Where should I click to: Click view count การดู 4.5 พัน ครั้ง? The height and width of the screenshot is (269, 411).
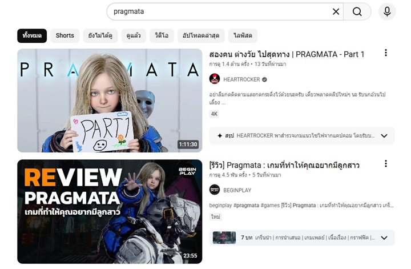coord(228,175)
